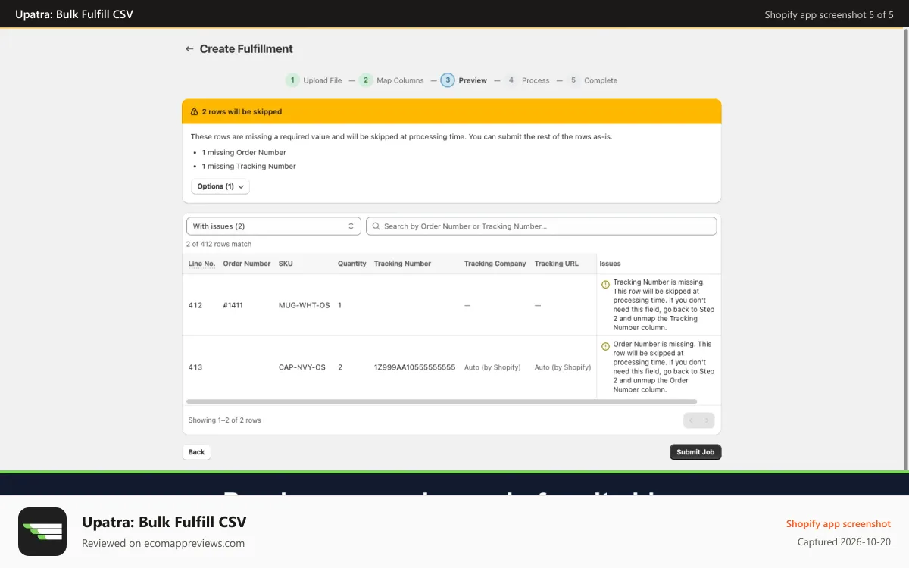Click the warning icon in the yellow banner
909x568 pixels.
coord(194,111)
